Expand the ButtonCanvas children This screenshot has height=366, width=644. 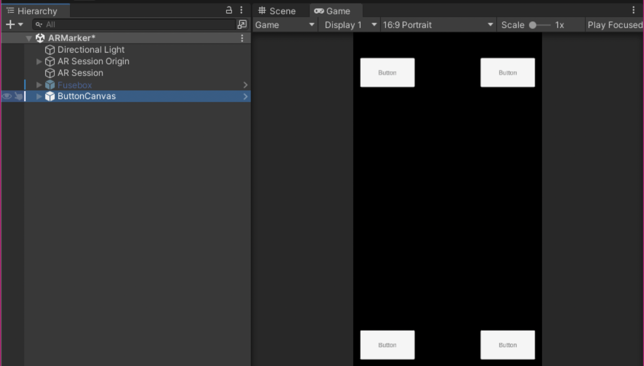click(39, 97)
